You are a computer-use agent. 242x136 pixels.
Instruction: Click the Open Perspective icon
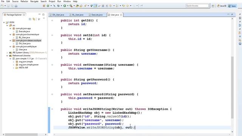213,6
